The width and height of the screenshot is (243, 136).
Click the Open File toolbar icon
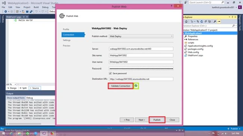[x=23, y=12]
